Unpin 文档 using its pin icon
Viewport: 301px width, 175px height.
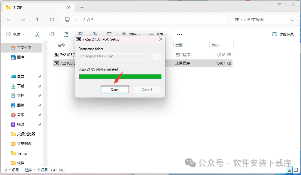40,96
